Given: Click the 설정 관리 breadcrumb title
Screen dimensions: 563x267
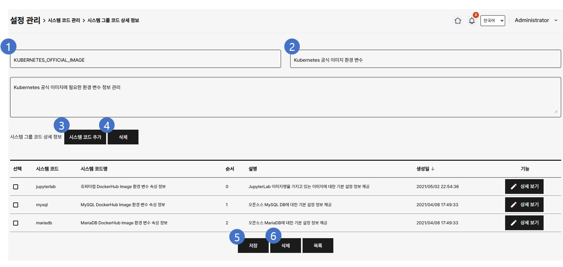Looking at the screenshot, I should click(x=25, y=20).
